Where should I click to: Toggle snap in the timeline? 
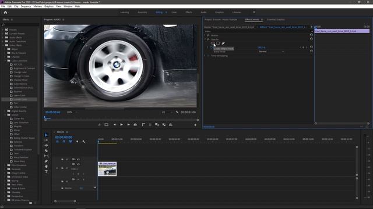click(64, 142)
